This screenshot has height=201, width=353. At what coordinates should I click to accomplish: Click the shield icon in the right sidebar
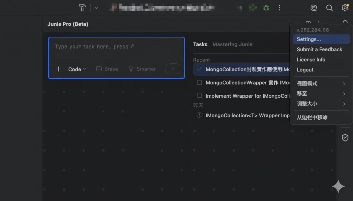point(345,138)
